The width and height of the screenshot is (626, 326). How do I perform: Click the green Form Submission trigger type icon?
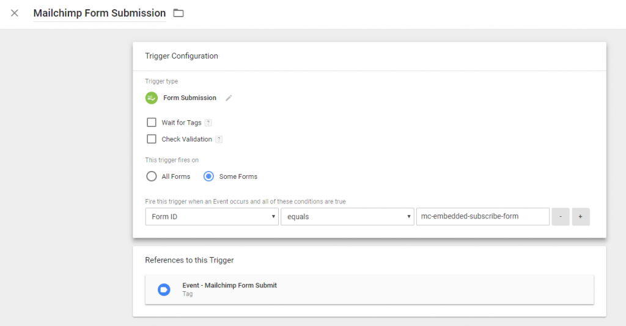152,98
